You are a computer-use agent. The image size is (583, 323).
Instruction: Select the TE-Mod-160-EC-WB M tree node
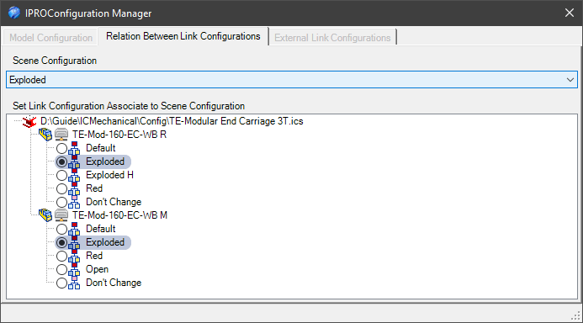point(119,215)
